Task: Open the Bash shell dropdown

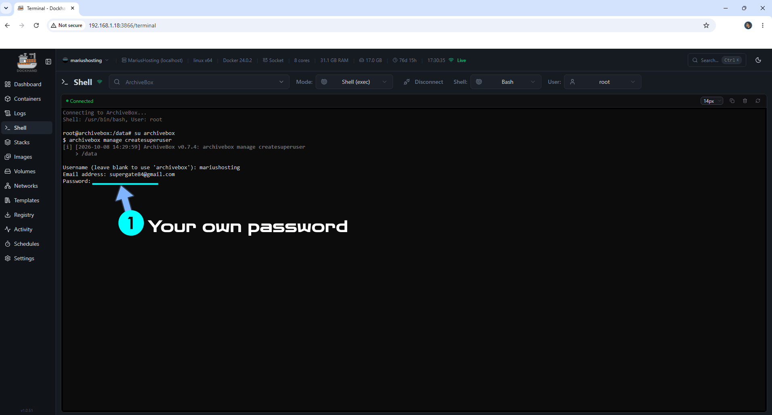Action: (x=506, y=82)
